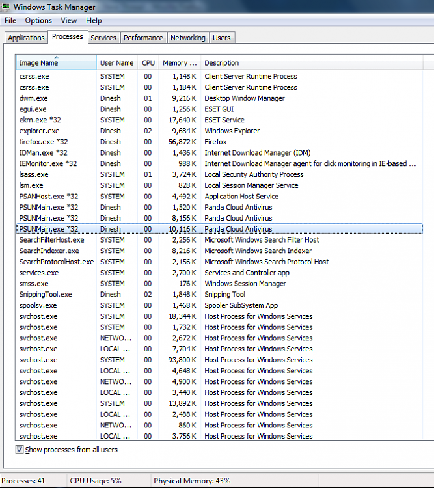The height and width of the screenshot is (488, 434).
Task: Sort by Memory column header
Action: [x=180, y=63]
